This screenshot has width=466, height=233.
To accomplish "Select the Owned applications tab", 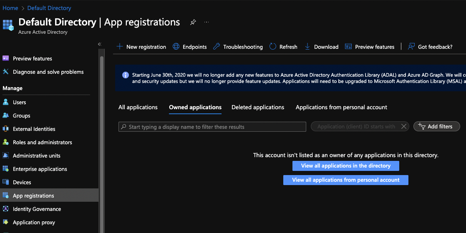I will (195, 107).
